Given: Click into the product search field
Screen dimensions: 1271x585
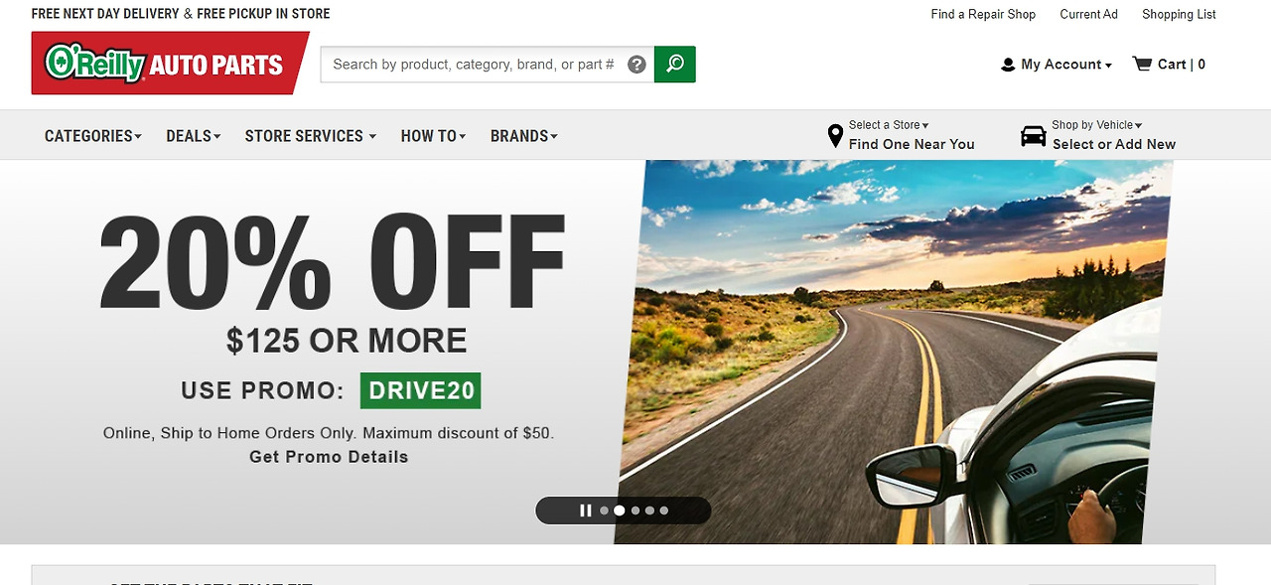Looking at the screenshot, I should click(474, 65).
